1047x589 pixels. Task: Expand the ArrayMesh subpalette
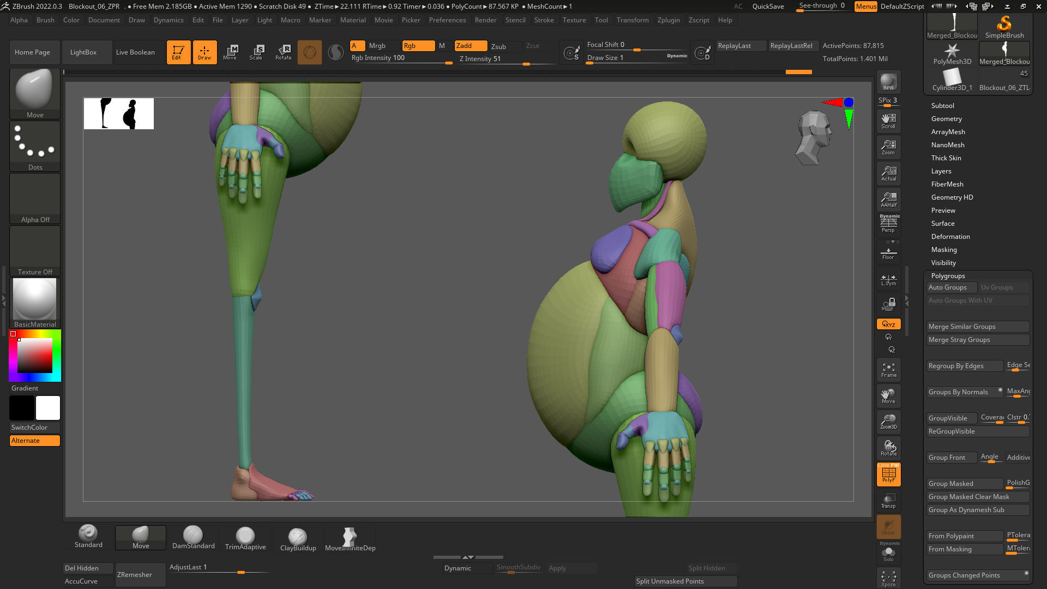(948, 132)
